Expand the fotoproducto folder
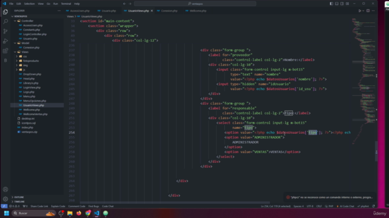 [x=17, y=61]
